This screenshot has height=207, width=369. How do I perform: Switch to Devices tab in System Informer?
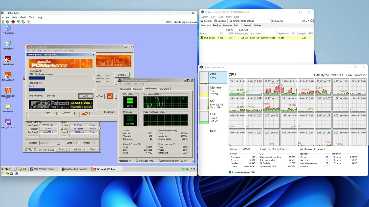pos(257,25)
